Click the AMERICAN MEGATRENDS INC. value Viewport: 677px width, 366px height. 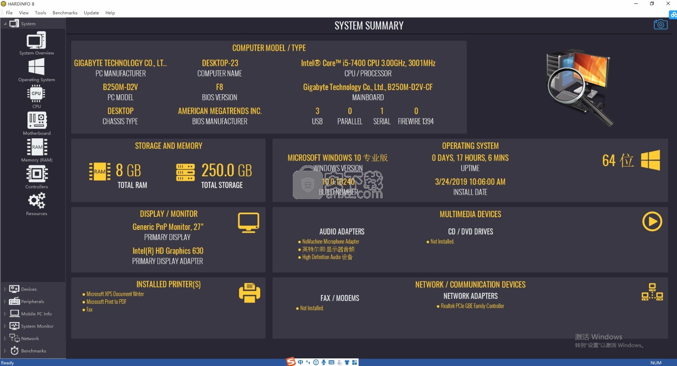pos(220,111)
